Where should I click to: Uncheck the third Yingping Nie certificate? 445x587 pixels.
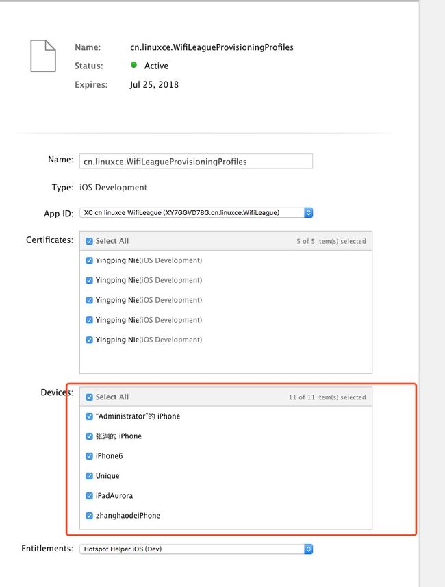click(89, 300)
